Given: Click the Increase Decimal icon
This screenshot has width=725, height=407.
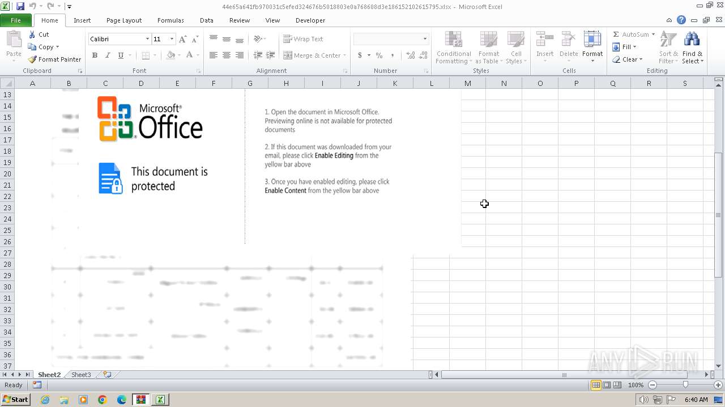Looking at the screenshot, I should pyautogui.click(x=411, y=55).
